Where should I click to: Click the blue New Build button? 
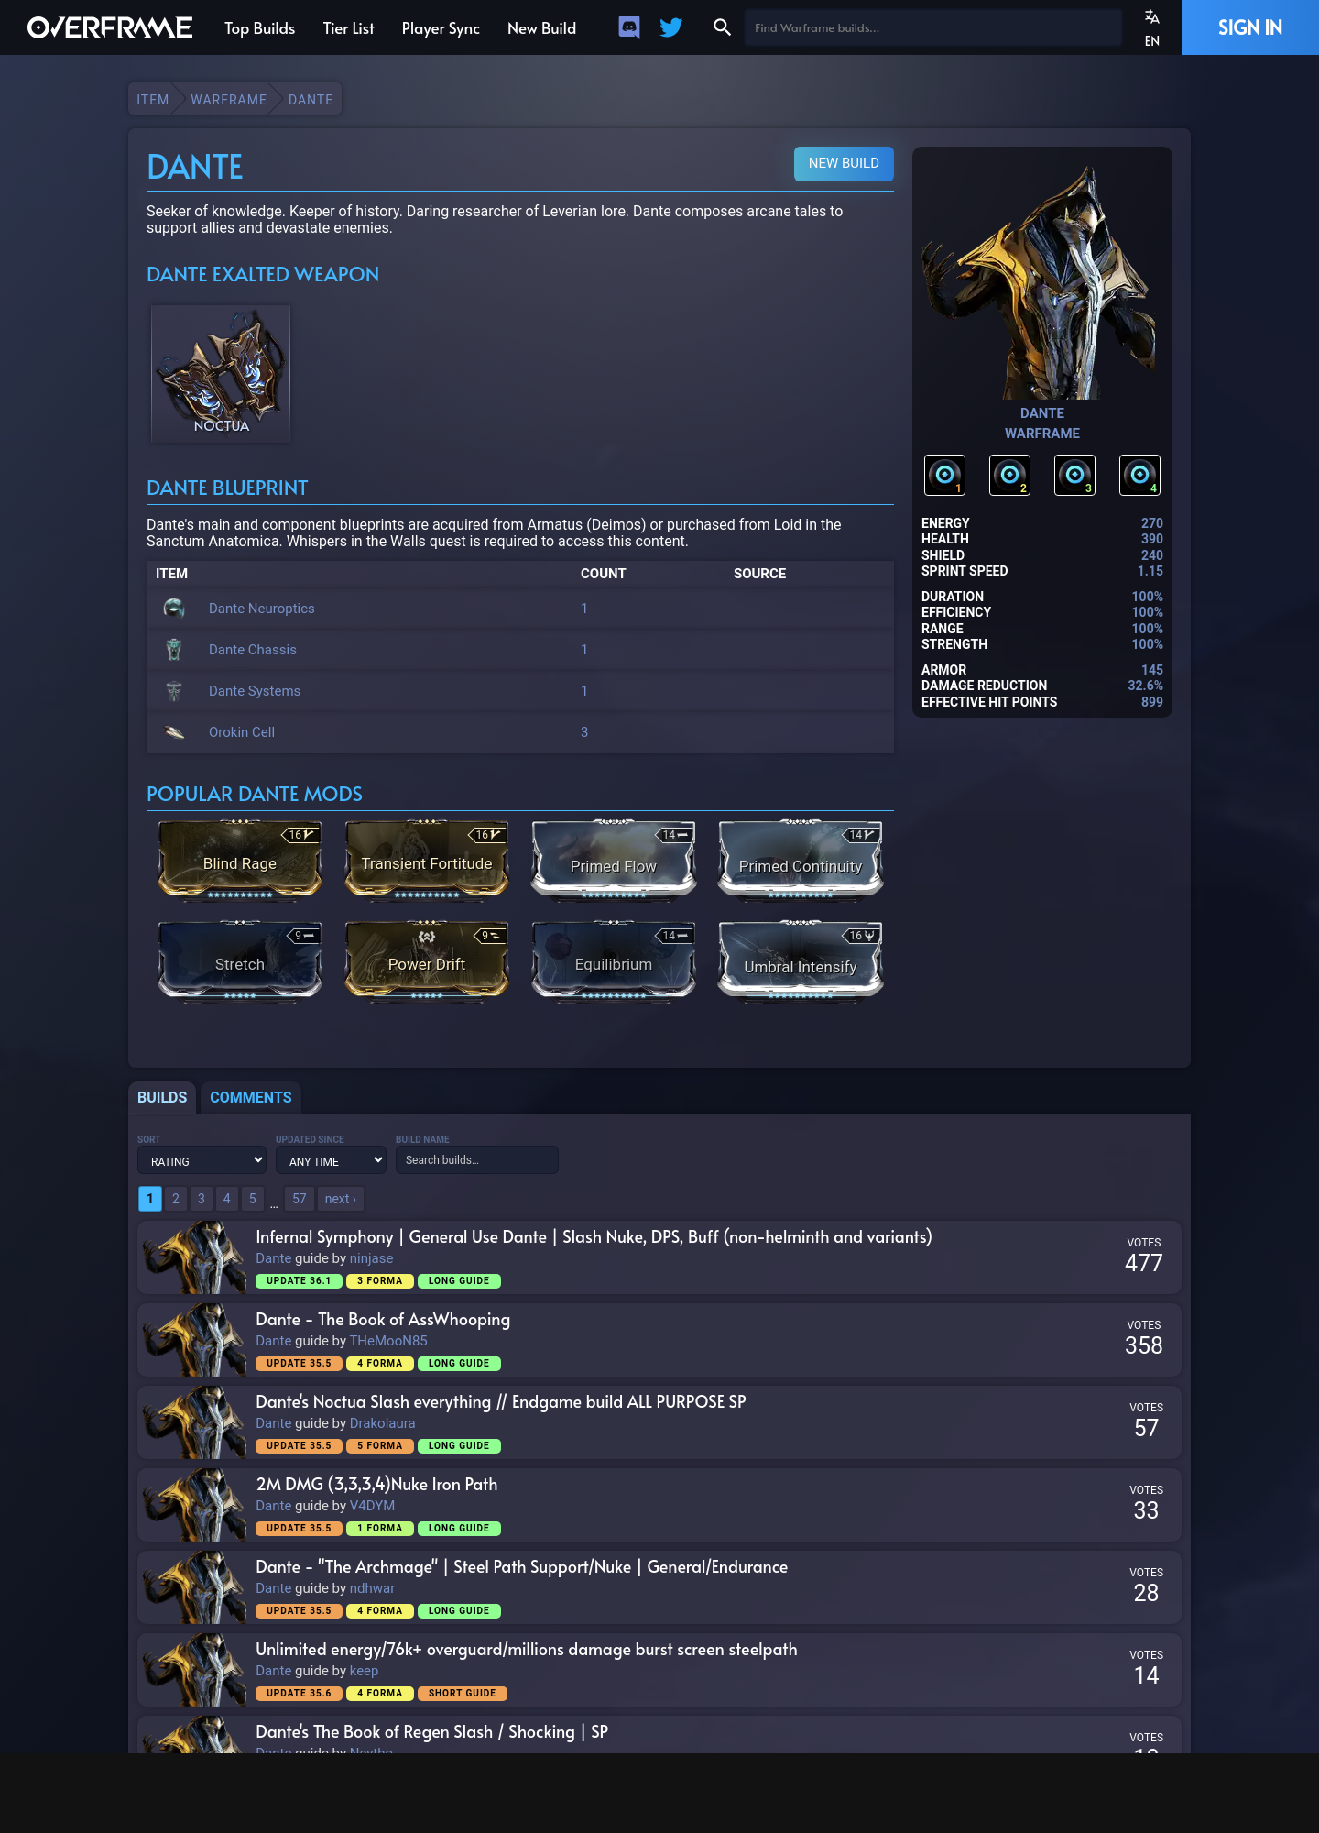tap(844, 163)
